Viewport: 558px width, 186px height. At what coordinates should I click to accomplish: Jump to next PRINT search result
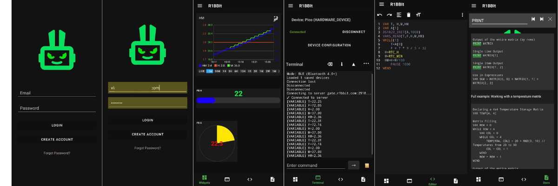point(541,19)
